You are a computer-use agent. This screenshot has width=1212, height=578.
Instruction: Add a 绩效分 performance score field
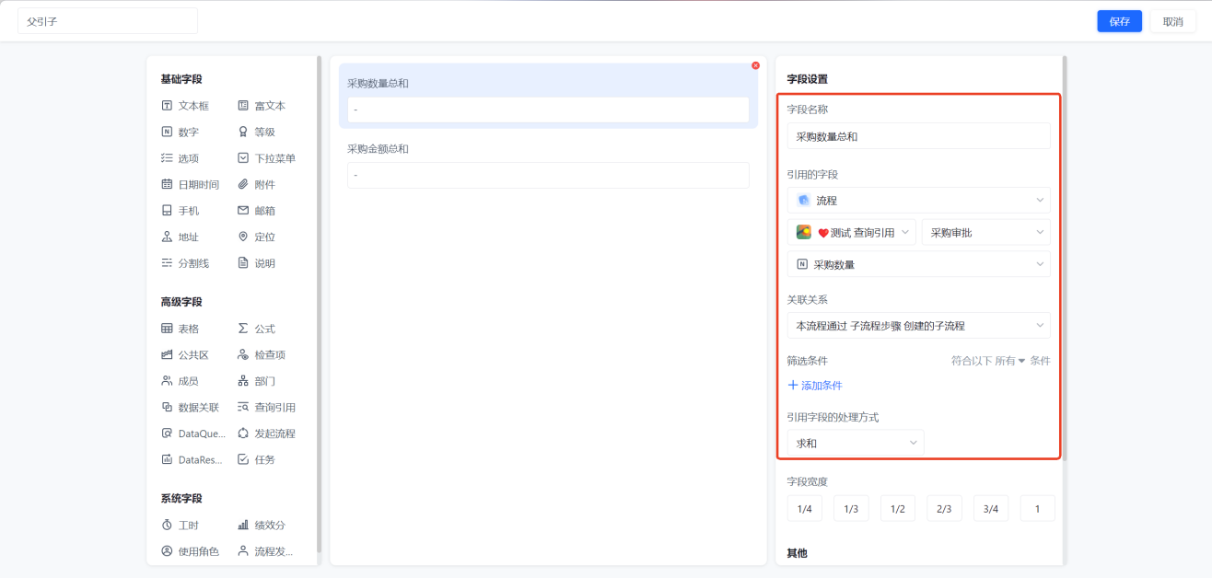tap(262, 525)
